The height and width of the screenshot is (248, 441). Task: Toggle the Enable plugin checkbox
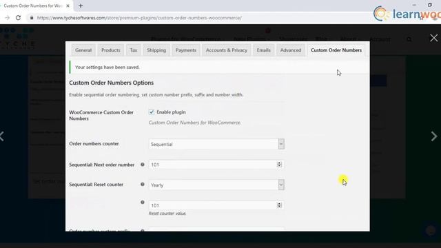(x=152, y=112)
